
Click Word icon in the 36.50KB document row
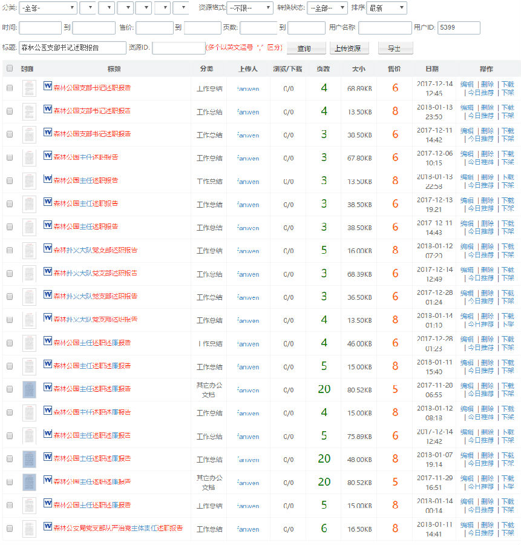coord(48,295)
